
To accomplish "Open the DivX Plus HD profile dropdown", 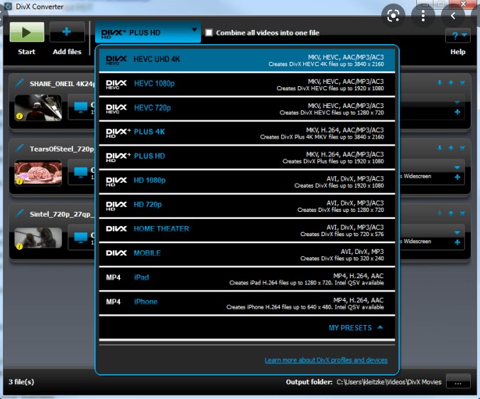I will [x=148, y=32].
